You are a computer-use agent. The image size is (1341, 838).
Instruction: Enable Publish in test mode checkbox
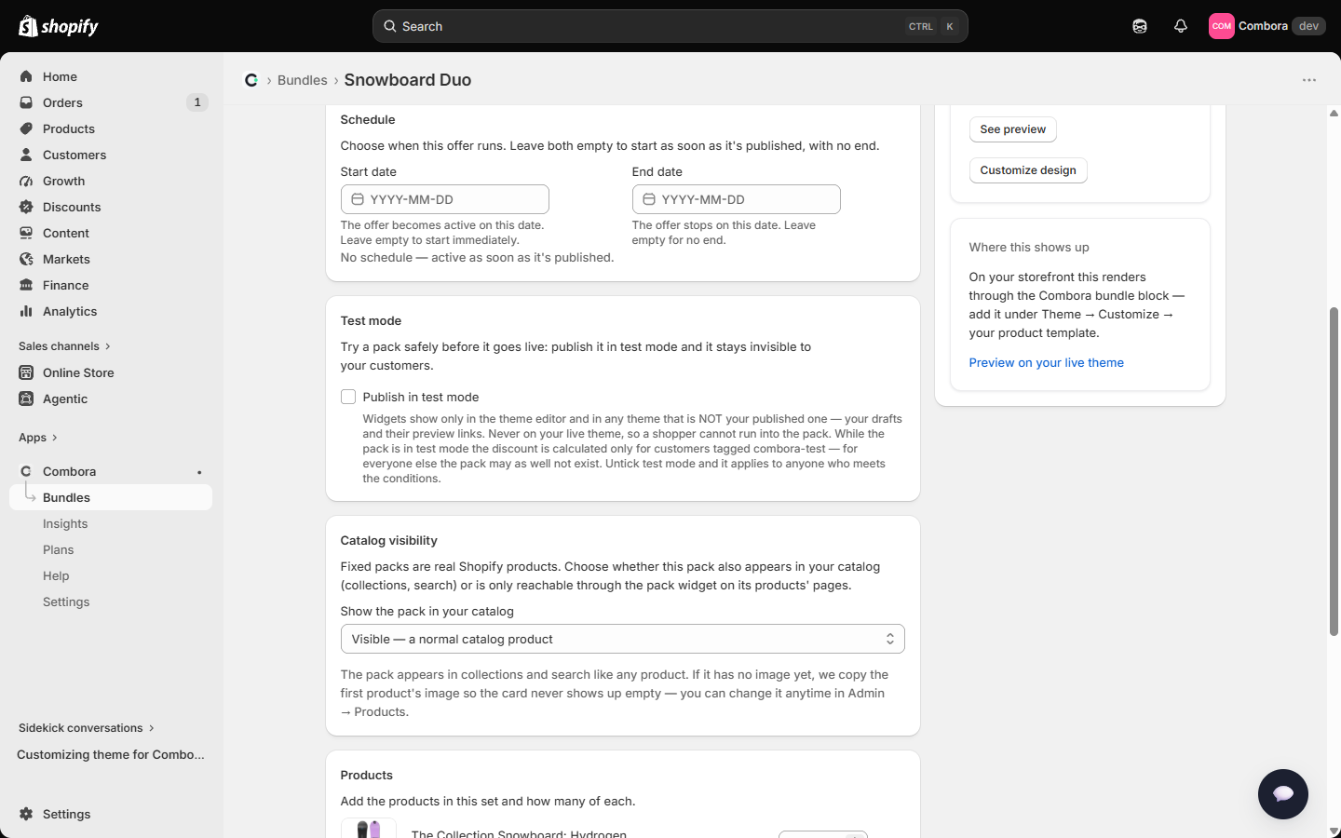click(348, 397)
